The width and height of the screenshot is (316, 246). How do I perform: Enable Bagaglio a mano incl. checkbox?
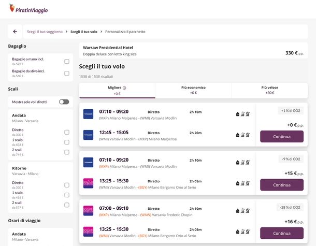pos(67,61)
